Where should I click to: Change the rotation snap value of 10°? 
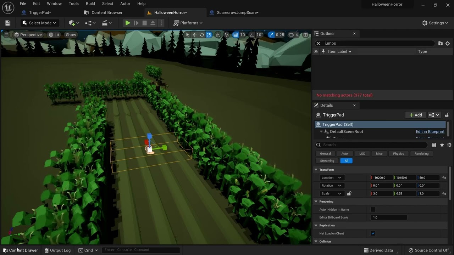pyautogui.click(x=260, y=35)
